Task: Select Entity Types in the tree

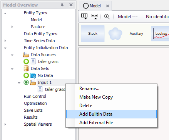Action: [35, 13]
